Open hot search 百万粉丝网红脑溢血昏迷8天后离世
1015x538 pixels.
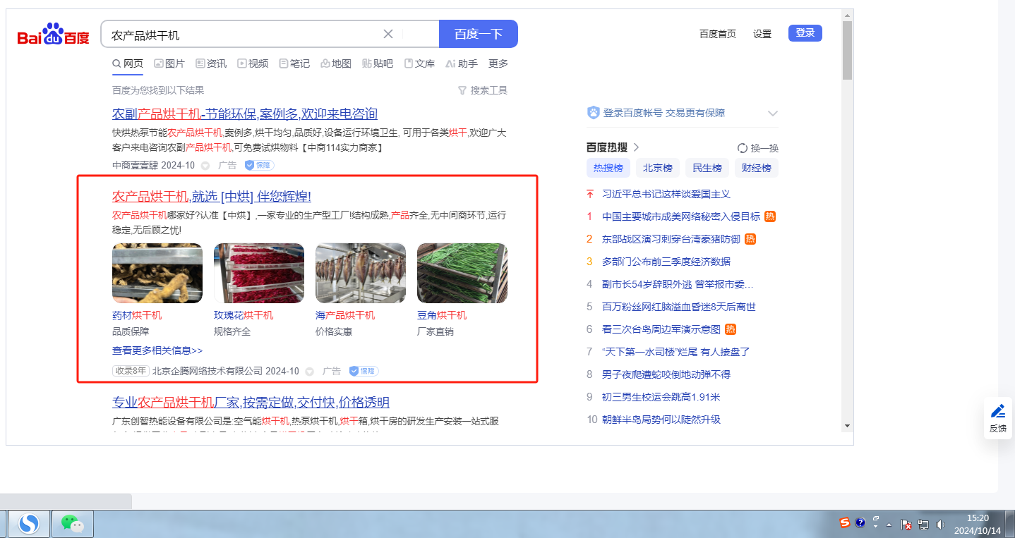click(679, 307)
